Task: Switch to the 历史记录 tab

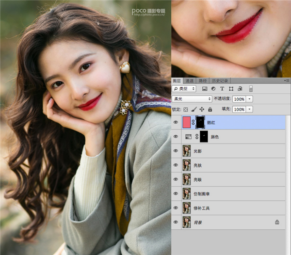Action: [x=220, y=80]
